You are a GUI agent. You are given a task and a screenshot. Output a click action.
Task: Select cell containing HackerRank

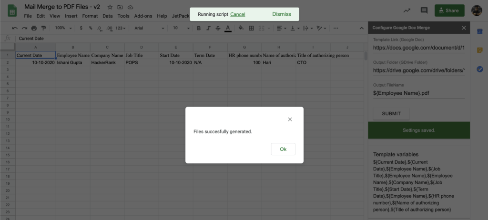(x=107, y=62)
